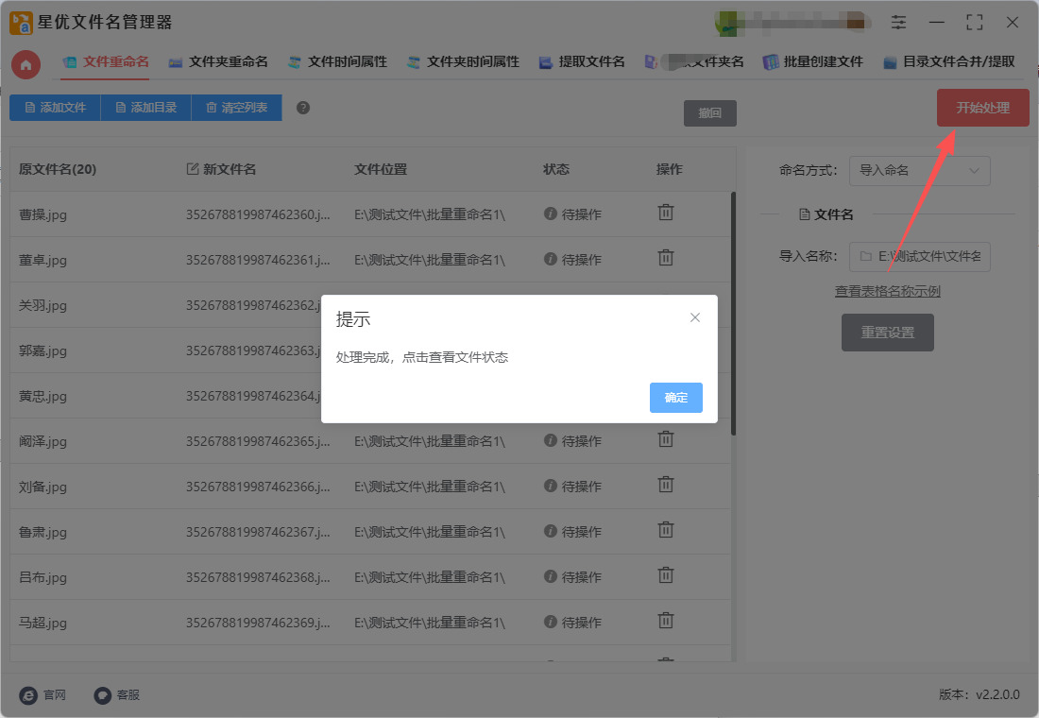This screenshot has width=1039, height=718.
Task: Open the 官网 website icon
Action: 29,694
